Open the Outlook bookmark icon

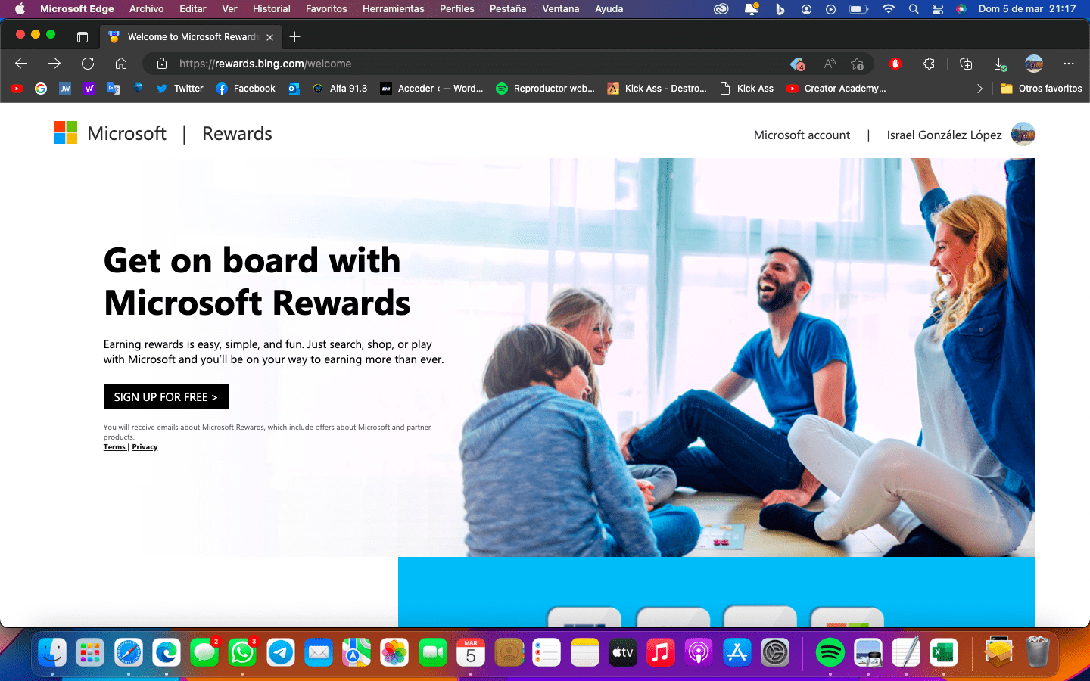[294, 89]
